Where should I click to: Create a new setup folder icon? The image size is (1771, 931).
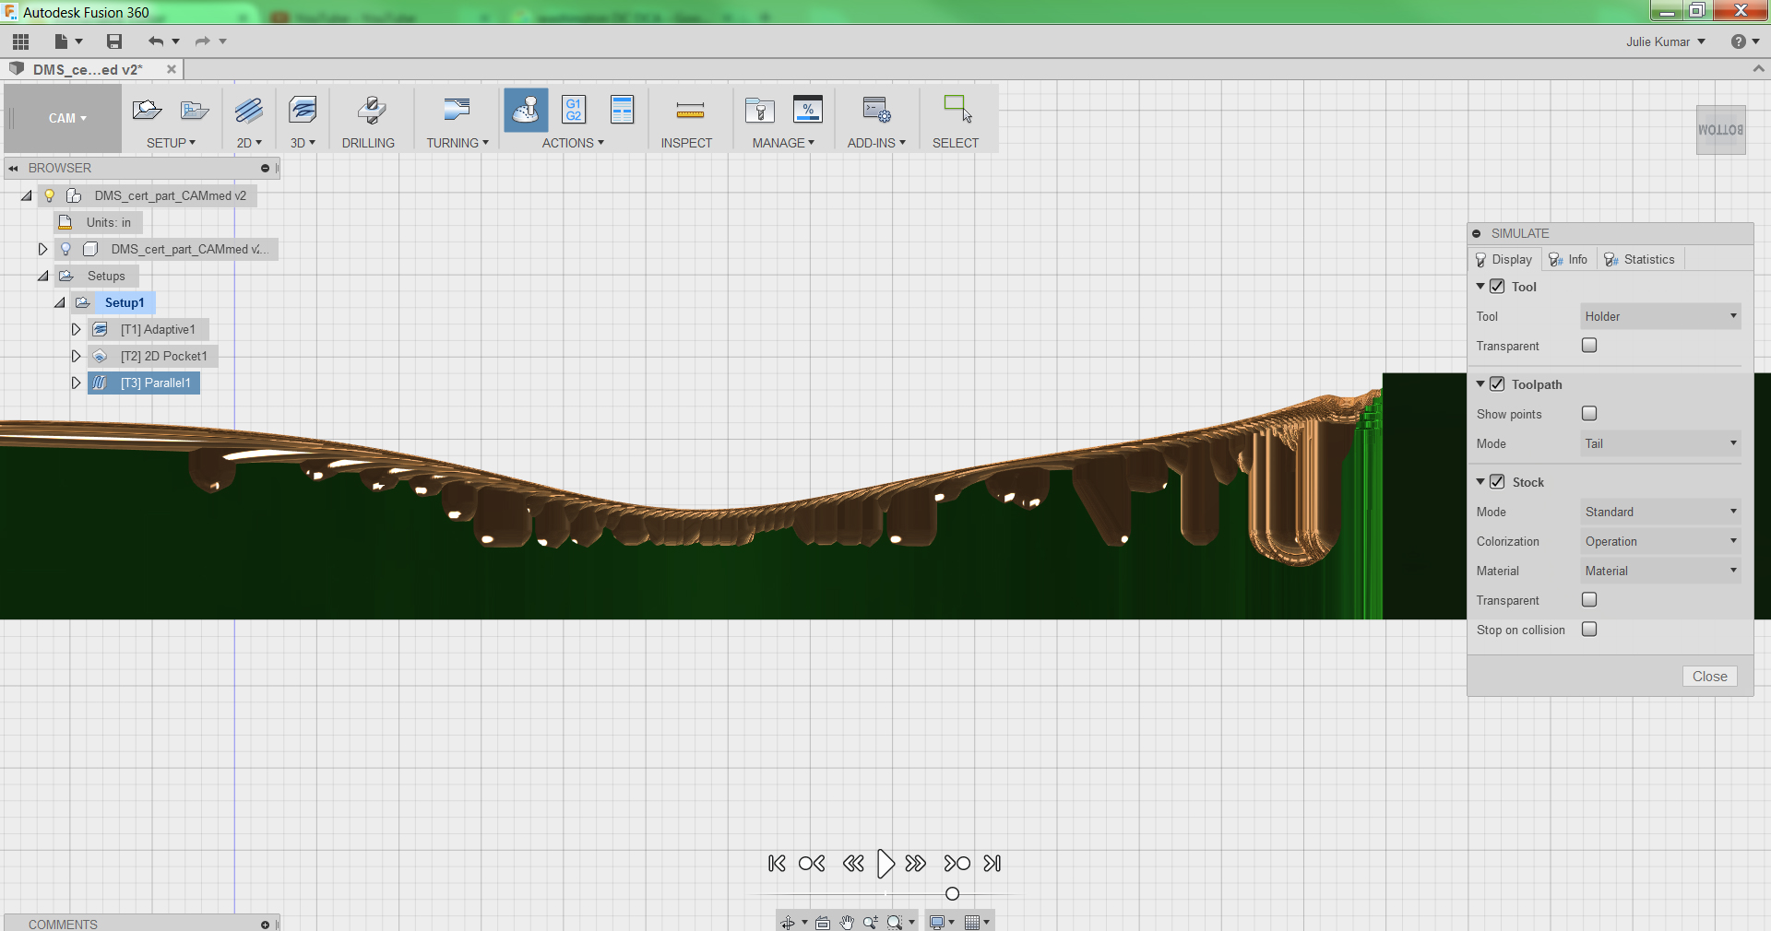click(147, 111)
